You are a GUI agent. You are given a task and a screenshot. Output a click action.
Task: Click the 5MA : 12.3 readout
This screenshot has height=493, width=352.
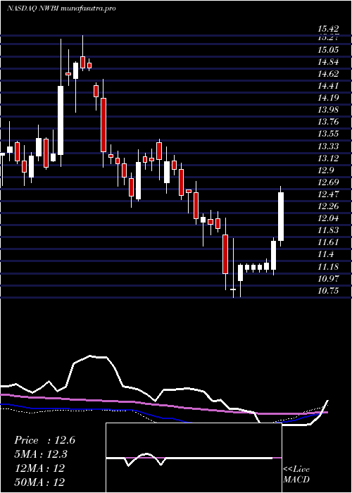41,454
